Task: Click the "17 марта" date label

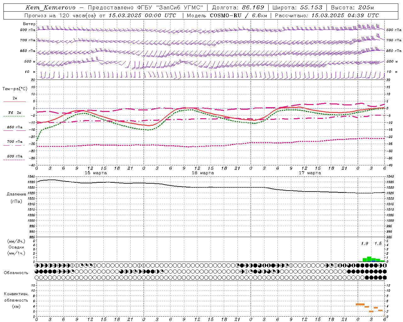Action: click(x=310, y=173)
